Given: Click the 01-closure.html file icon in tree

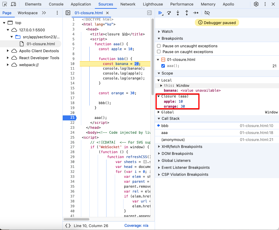Looking at the screenshot, I should (22, 44).
